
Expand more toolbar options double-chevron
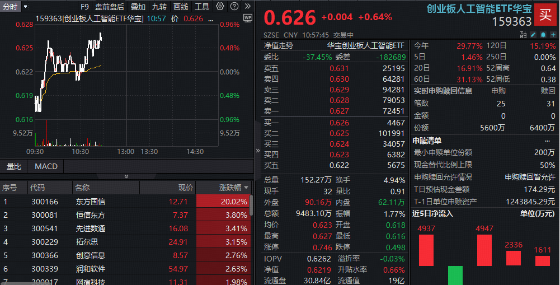[247, 6]
